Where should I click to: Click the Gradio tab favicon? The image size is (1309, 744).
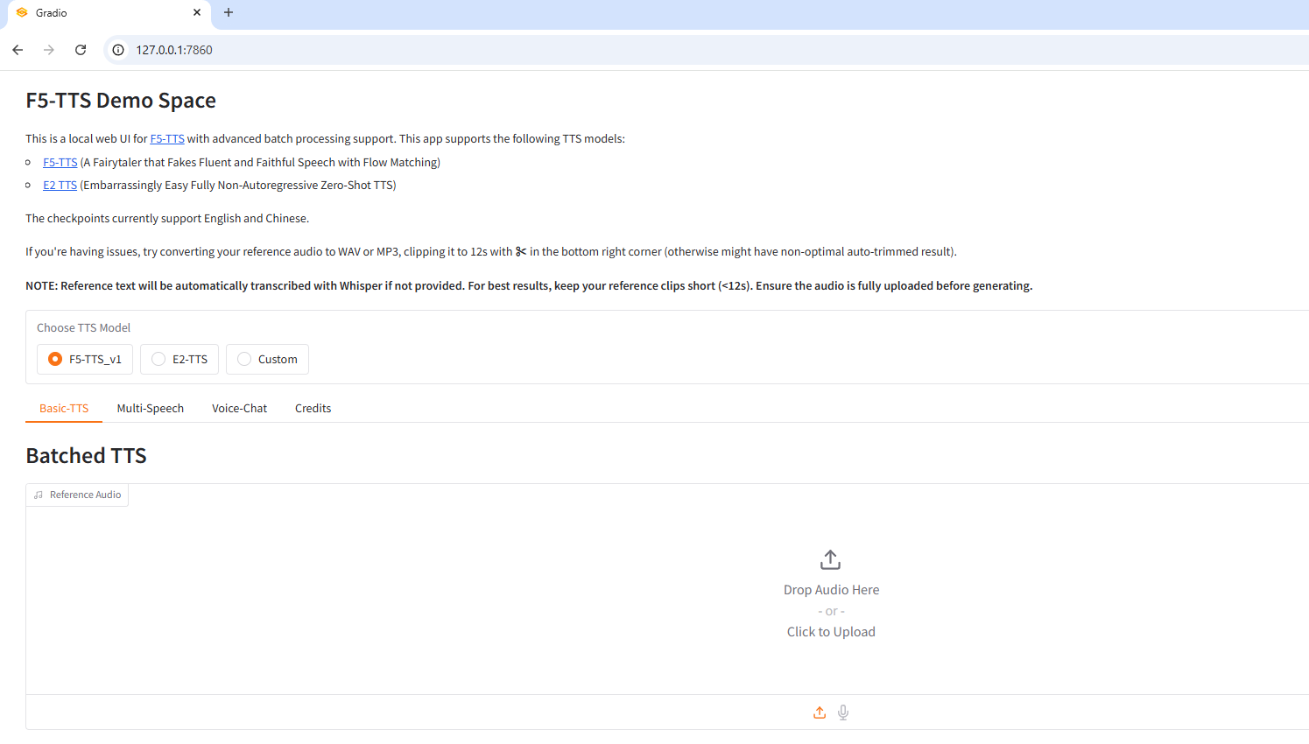pyautogui.click(x=22, y=12)
